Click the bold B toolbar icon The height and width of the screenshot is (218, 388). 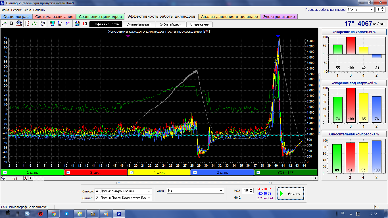(12, 24)
